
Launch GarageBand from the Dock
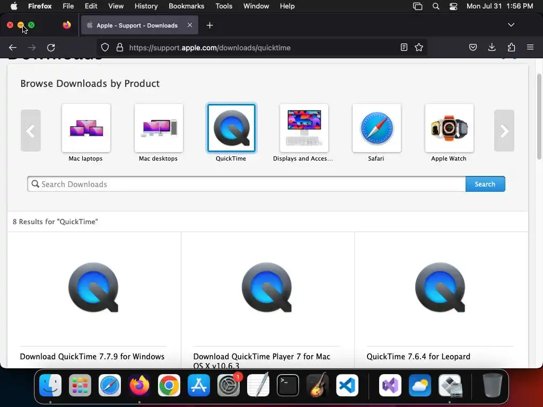point(318,385)
